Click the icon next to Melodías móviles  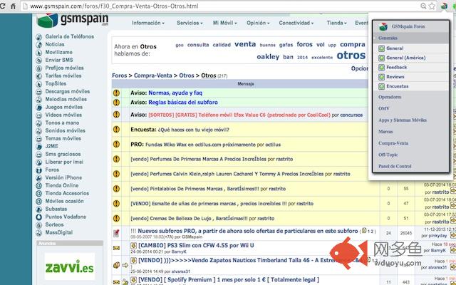click(39, 100)
